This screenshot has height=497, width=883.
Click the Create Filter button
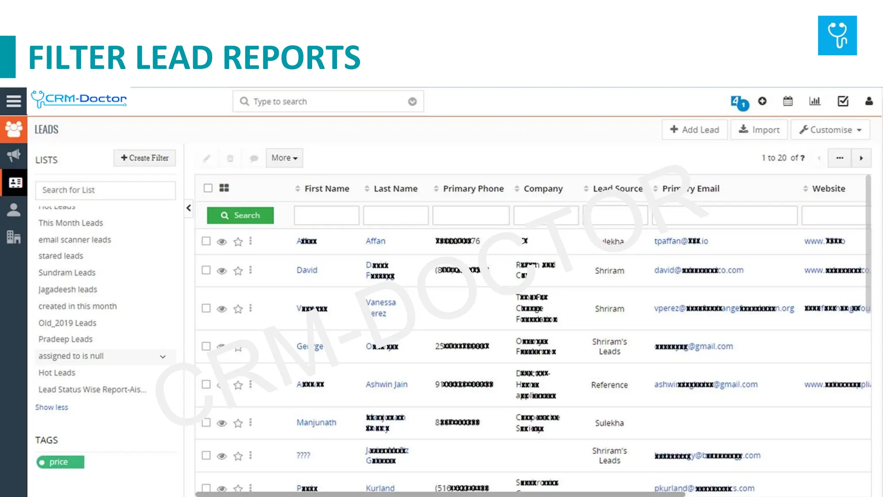[145, 158]
